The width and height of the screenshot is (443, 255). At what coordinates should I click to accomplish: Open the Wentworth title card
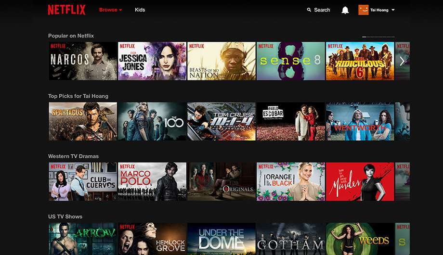(360, 121)
